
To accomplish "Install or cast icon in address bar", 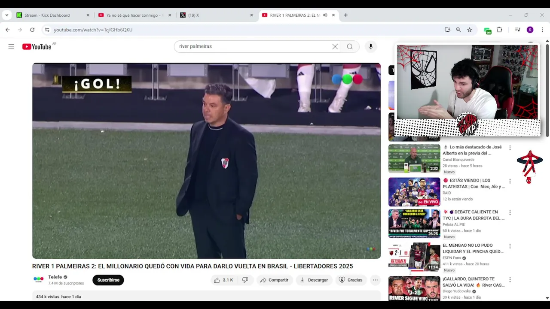I will tap(447, 30).
